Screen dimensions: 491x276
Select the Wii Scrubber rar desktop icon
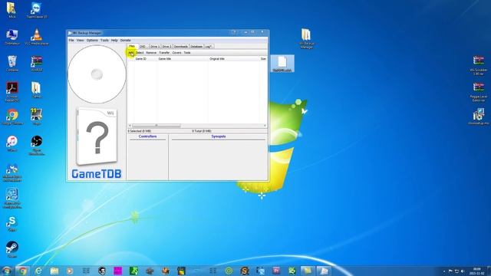tap(479, 65)
